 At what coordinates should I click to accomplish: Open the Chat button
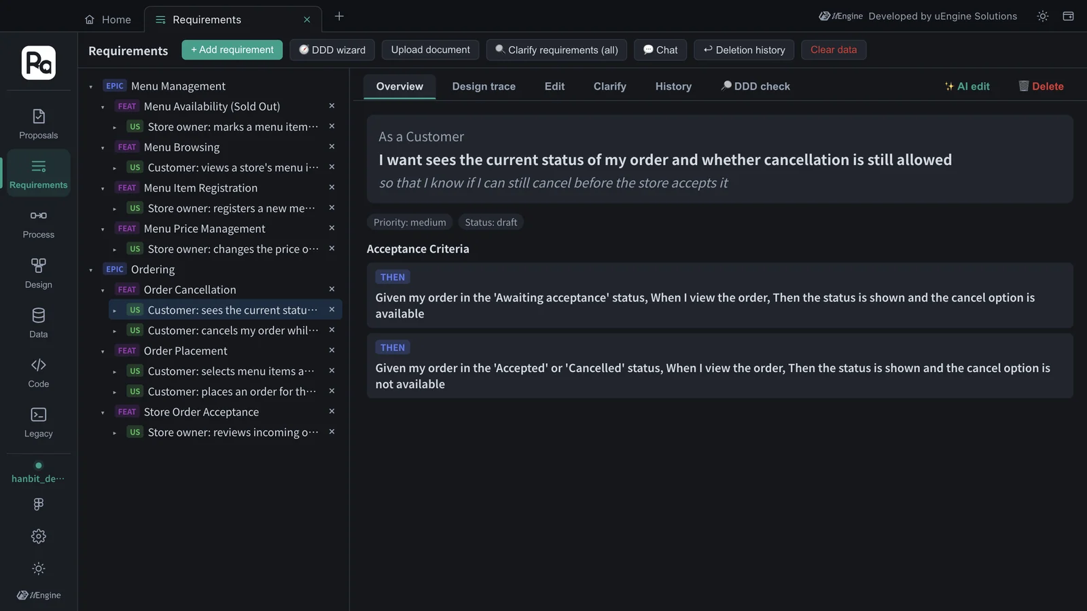tap(660, 50)
